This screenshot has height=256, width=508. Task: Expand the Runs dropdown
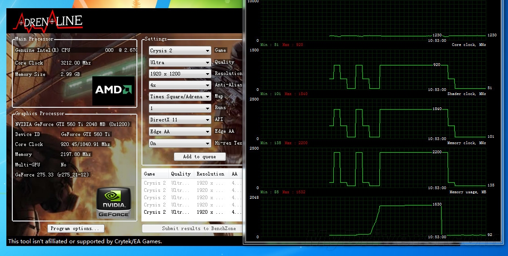[180, 109]
